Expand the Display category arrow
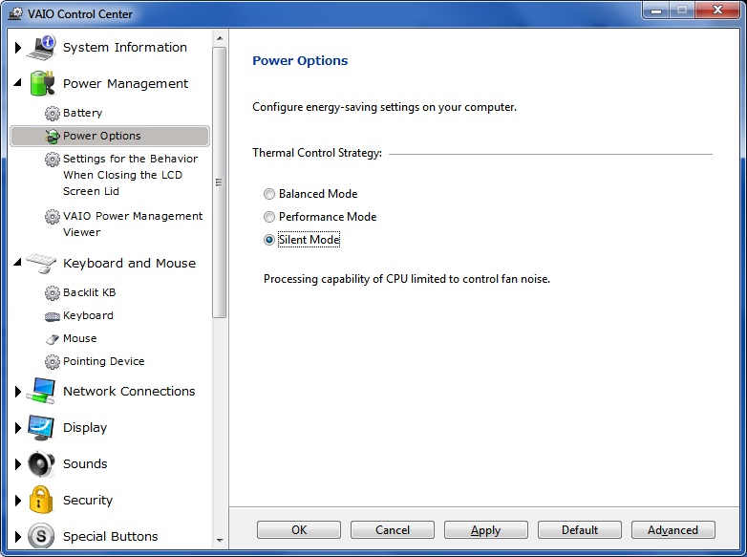Screen dimensions: 747x557 [x=18, y=428]
